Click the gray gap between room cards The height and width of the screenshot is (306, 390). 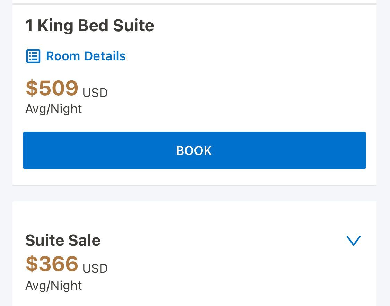pyautogui.click(x=194, y=193)
